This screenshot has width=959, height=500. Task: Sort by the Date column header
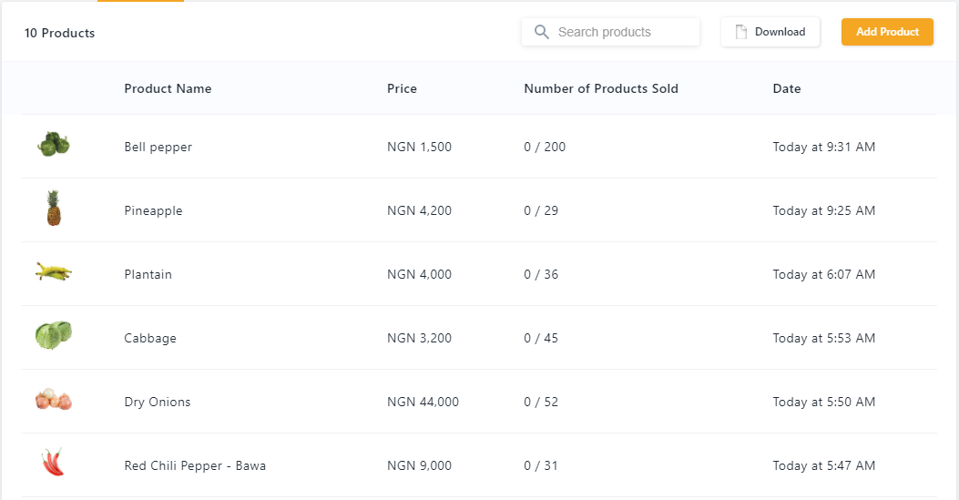[787, 88]
